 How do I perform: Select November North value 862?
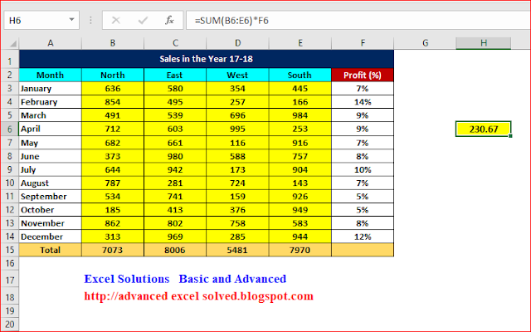click(113, 223)
